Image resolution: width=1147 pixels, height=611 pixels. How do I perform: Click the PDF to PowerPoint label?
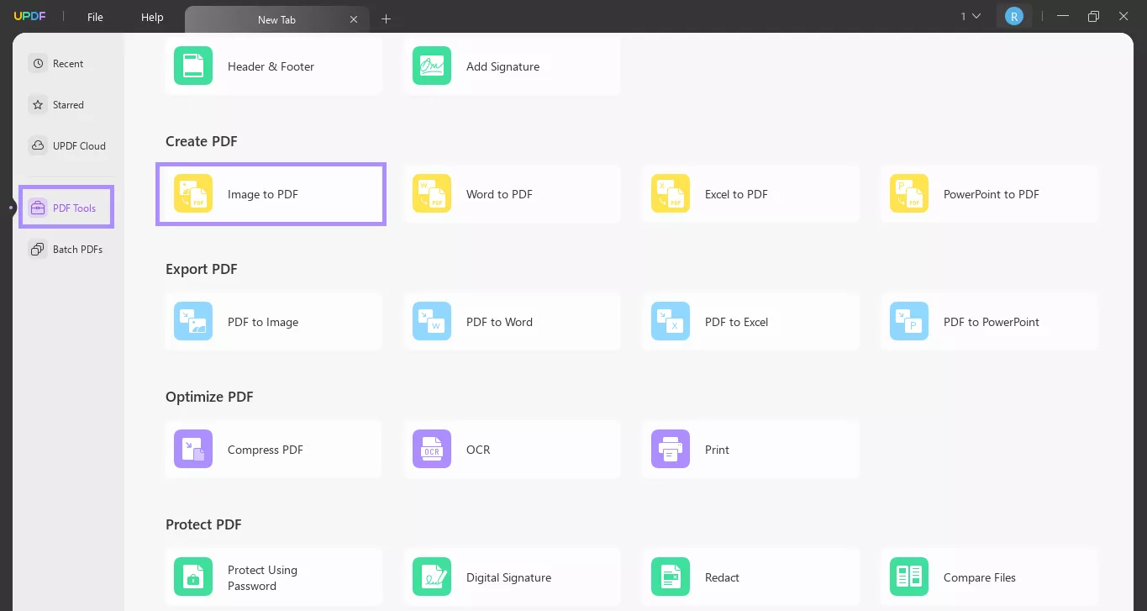[x=992, y=322]
